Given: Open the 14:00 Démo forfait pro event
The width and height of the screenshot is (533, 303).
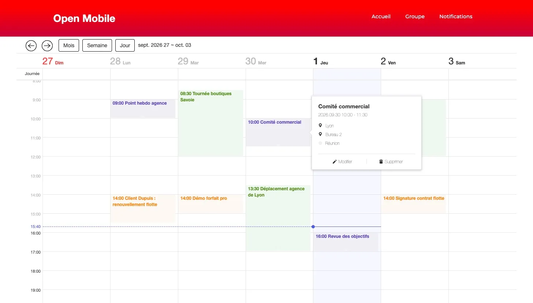Looking at the screenshot, I should point(210,204).
